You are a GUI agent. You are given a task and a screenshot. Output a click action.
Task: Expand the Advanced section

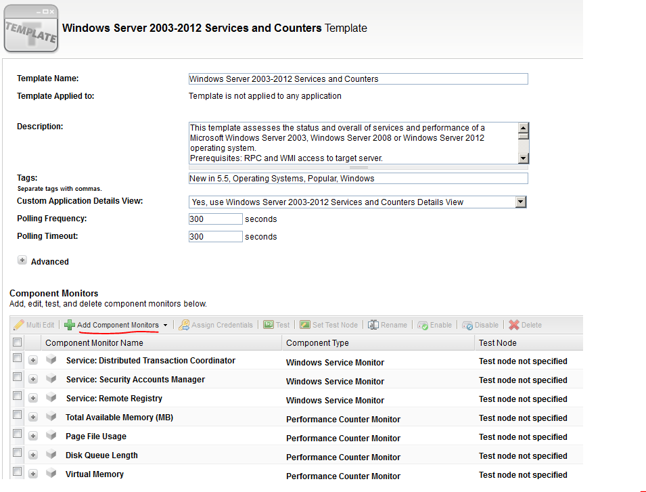point(22,260)
